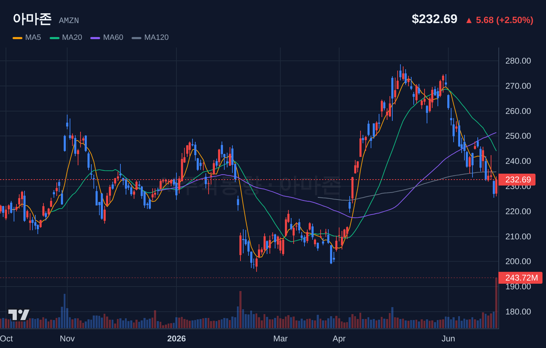Click the Oct label on time axis
Image resolution: width=546 pixels, height=348 pixels.
point(6,339)
